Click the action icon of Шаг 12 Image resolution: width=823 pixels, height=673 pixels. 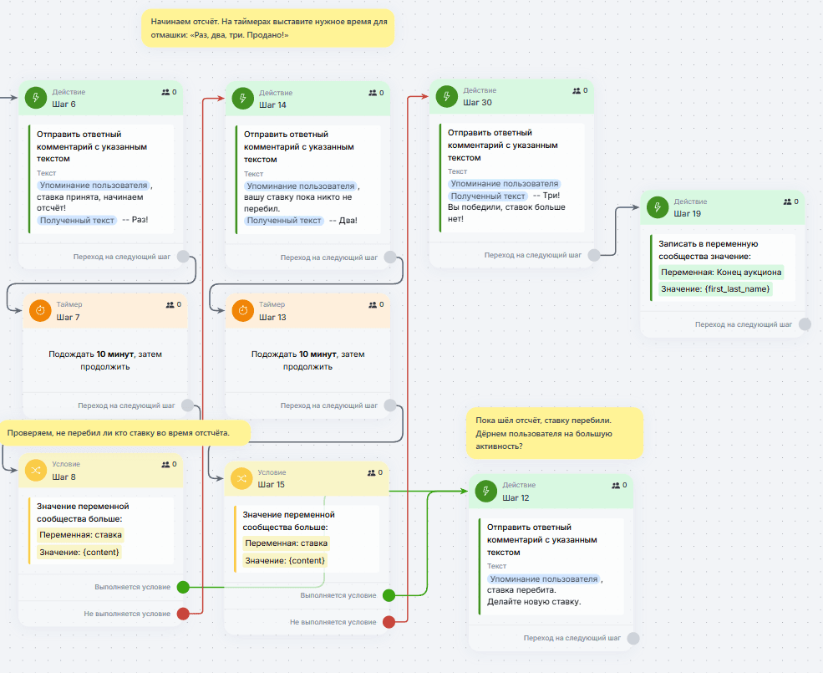486,492
